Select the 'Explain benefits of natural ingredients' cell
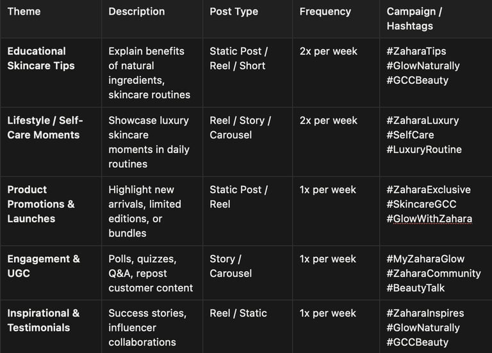The height and width of the screenshot is (353, 492). point(152,73)
